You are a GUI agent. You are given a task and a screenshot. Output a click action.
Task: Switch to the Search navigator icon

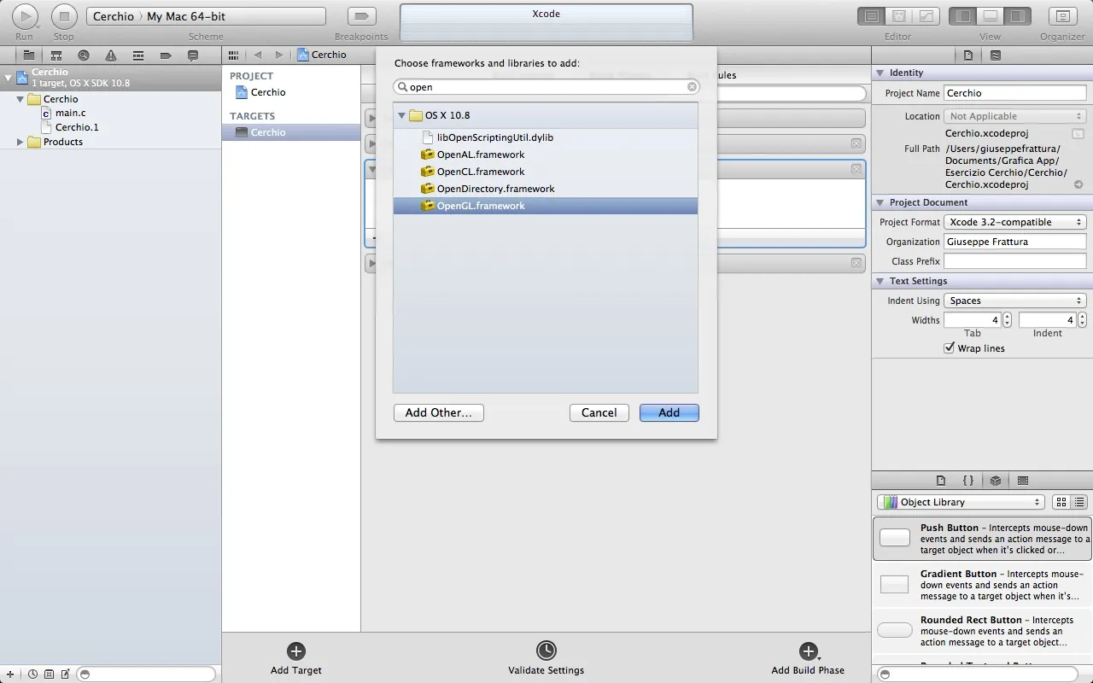click(x=84, y=55)
